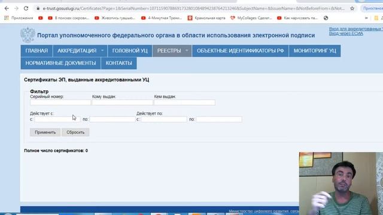Open the ГОЛОВНОЙ УЦ menu item
The image size is (383, 215).
point(130,51)
